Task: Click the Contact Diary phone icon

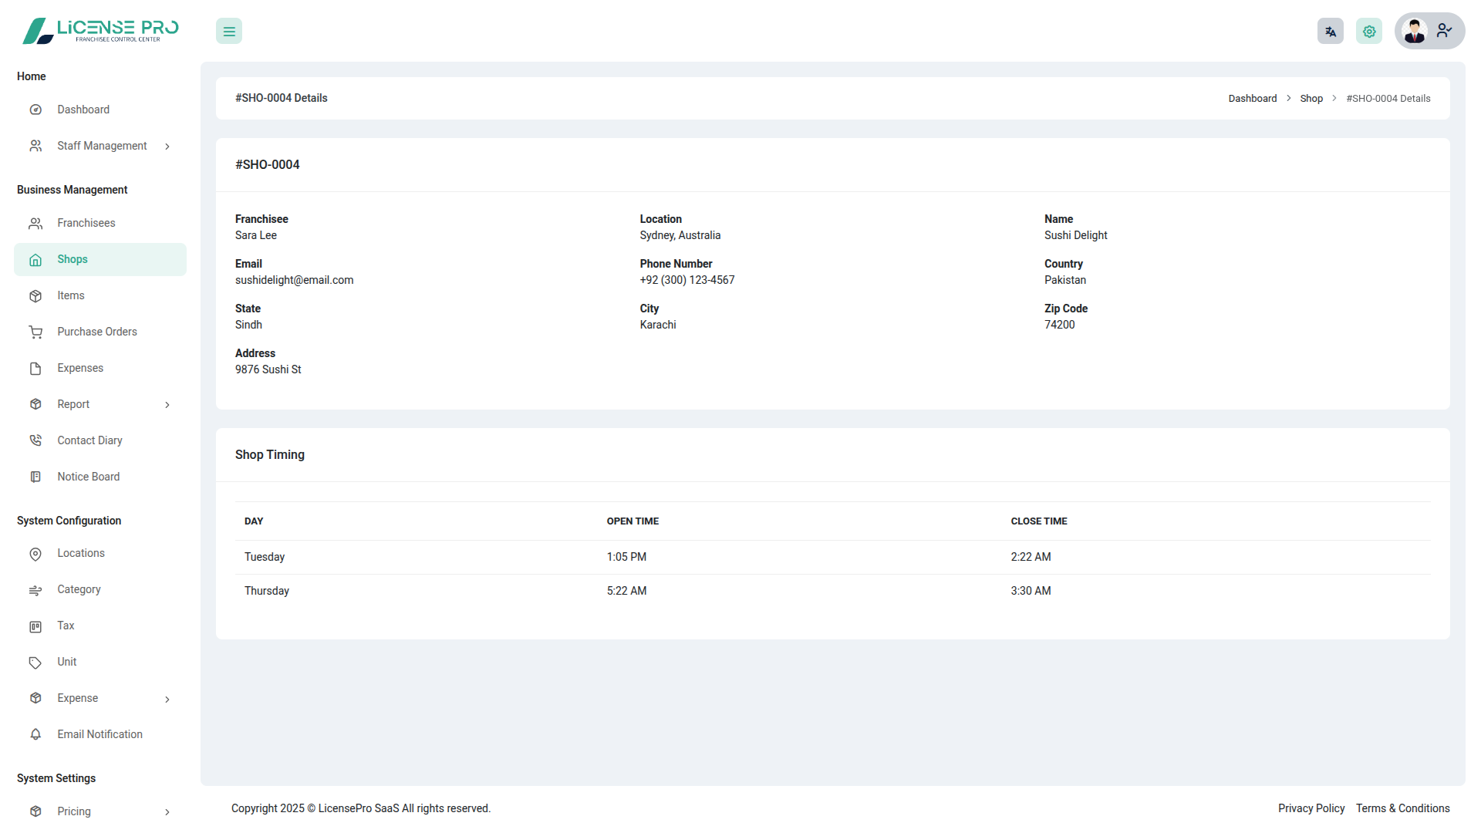Action: coord(35,440)
